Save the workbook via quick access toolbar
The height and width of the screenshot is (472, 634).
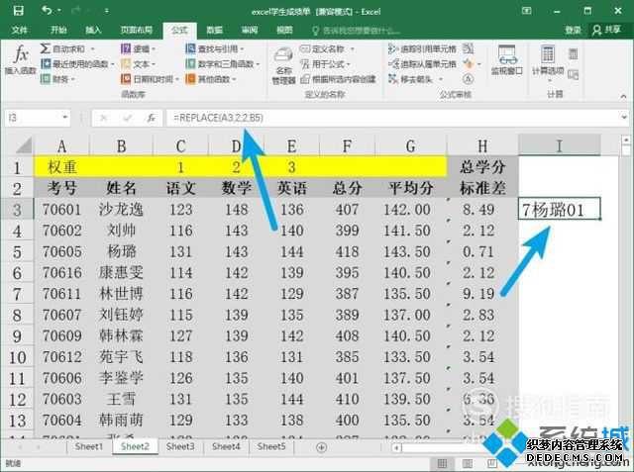(18, 11)
